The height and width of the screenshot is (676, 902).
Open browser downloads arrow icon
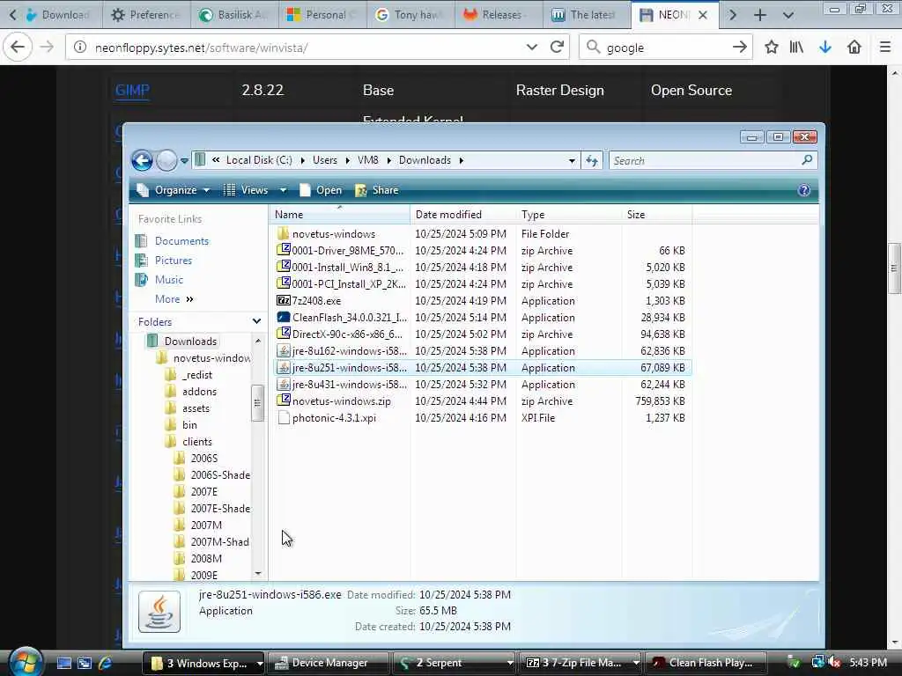(824, 48)
